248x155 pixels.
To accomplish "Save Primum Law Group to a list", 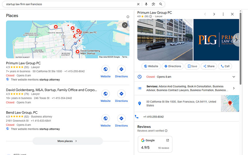I will [192, 66].
